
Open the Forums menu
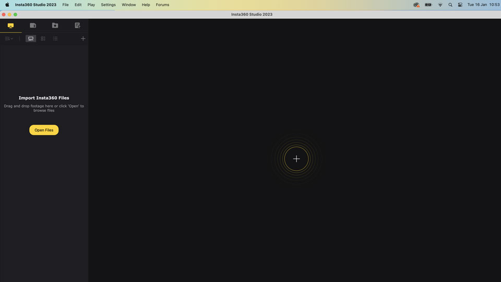[162, 5]
